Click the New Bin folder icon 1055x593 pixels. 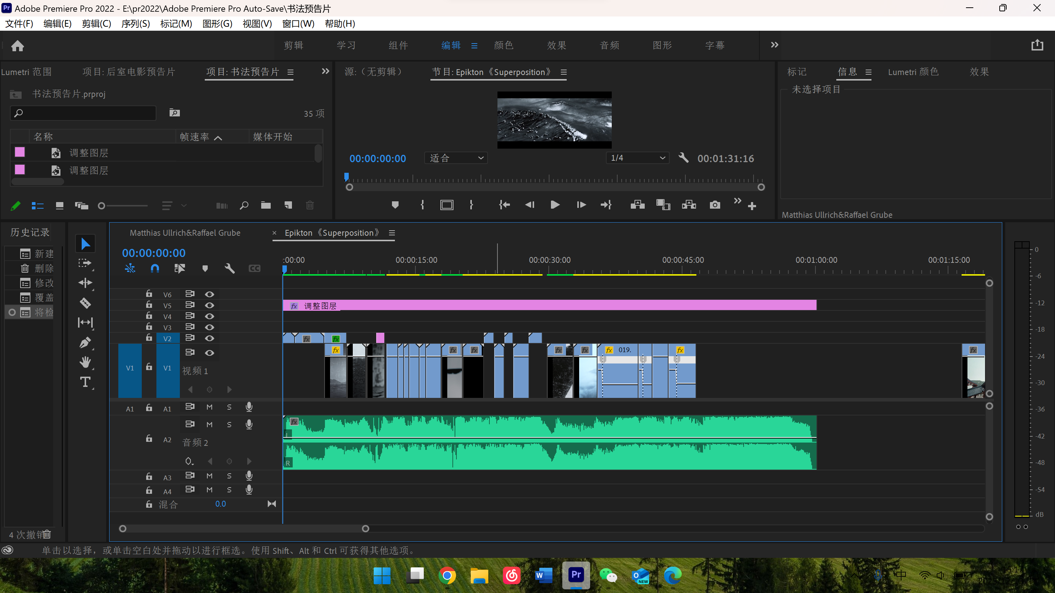266,205
